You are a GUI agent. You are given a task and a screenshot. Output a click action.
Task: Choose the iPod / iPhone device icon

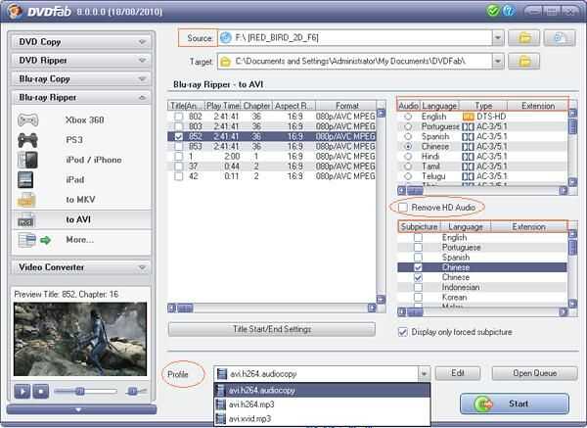tap(27, 160)
